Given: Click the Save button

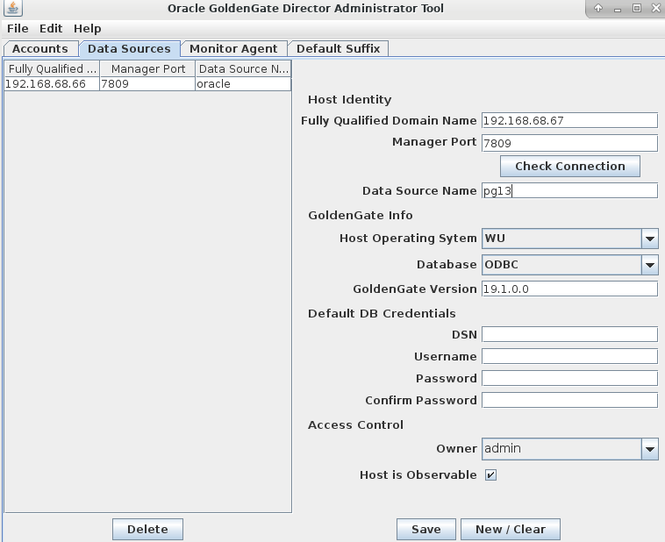Looking at the screenshot, I should coord(426,529).
